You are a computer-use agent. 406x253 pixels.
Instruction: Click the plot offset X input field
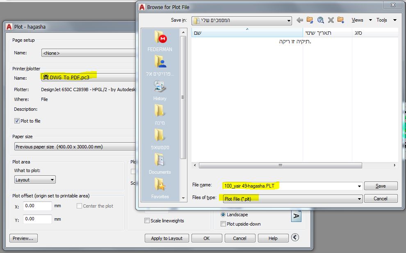[x=37, y=206]
